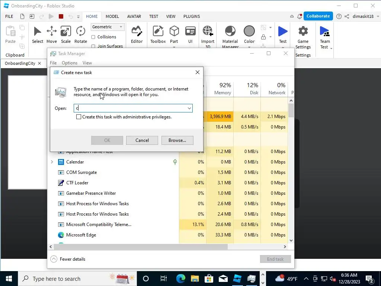
Task: Collapse Task Manager with Fewer details
Action: tap(68, 259)
